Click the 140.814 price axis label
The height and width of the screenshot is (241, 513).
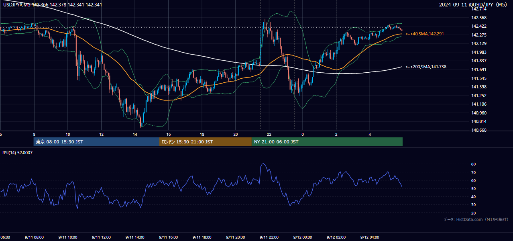coord(479,121)
